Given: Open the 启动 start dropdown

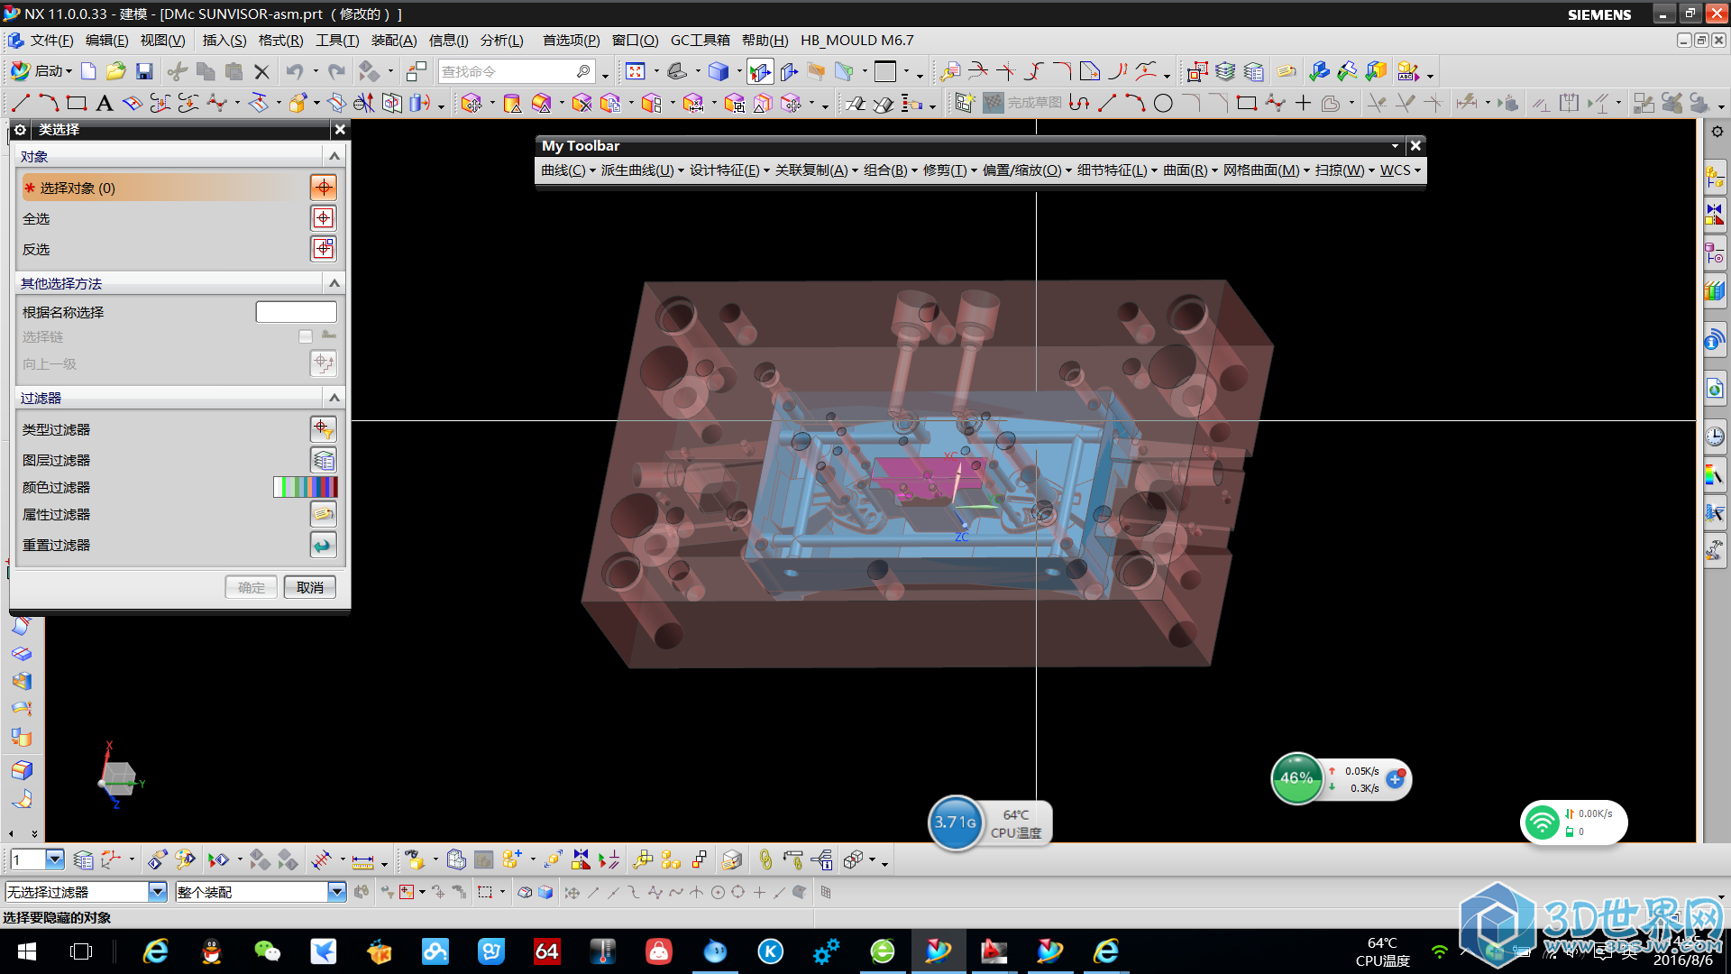Looking at the screenshot, I should [41, 71].
